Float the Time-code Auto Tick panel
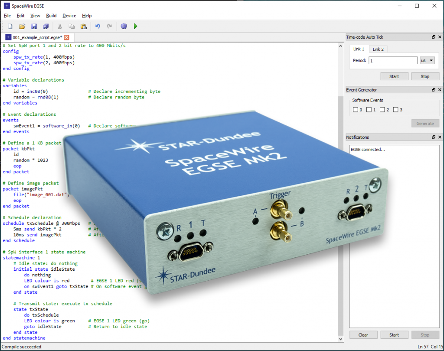 [434, 37]
